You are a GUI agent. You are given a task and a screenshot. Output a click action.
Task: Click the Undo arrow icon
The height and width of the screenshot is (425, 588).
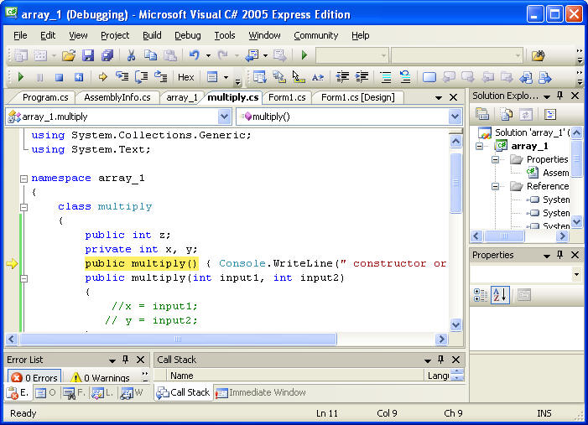pyautogui.click(x=194, y=55)
